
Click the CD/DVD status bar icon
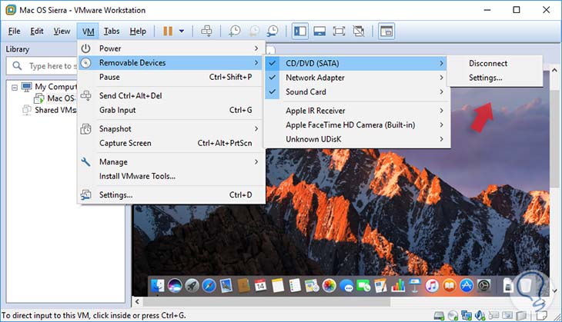pyautogui.click(x=453, y=315)
